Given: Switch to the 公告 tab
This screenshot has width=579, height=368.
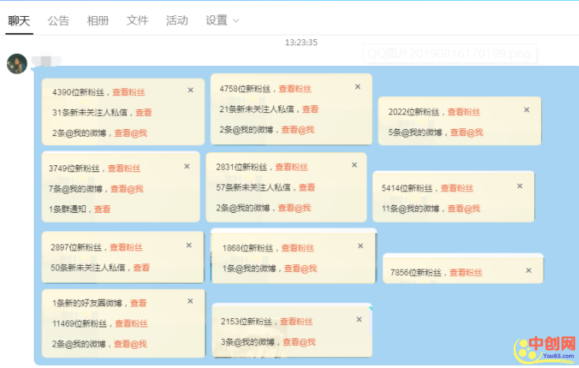Looking at the screenshot, I should (58, 21).
